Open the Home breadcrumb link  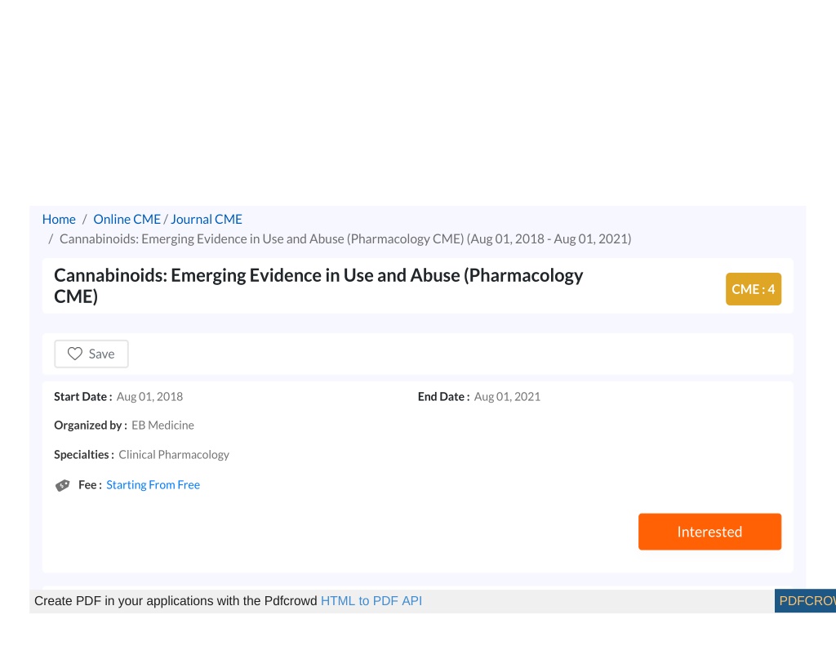tap(59, 219)
